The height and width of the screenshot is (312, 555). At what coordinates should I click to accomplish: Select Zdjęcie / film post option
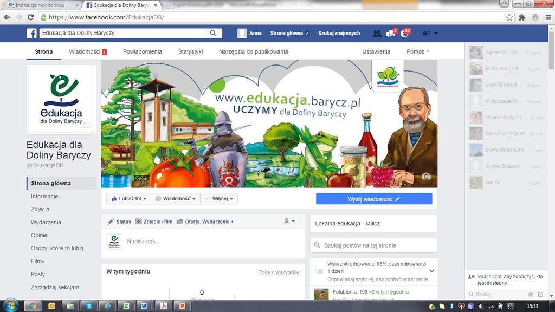click(154, 222)
